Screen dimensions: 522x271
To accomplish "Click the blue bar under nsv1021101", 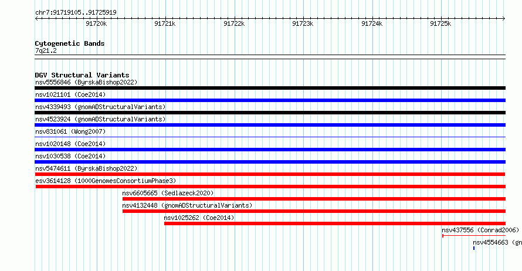I will [270, 100].
